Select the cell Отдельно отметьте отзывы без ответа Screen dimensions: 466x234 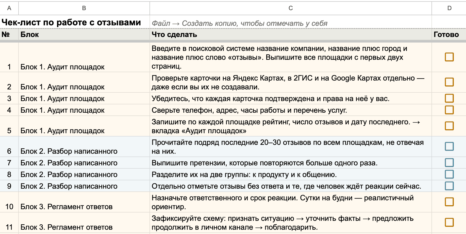(x=291, y=186)
